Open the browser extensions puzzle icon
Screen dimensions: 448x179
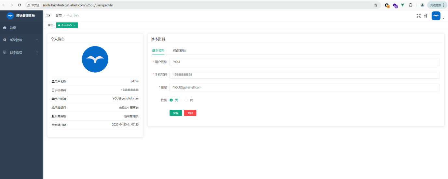[x=411, y=5]
